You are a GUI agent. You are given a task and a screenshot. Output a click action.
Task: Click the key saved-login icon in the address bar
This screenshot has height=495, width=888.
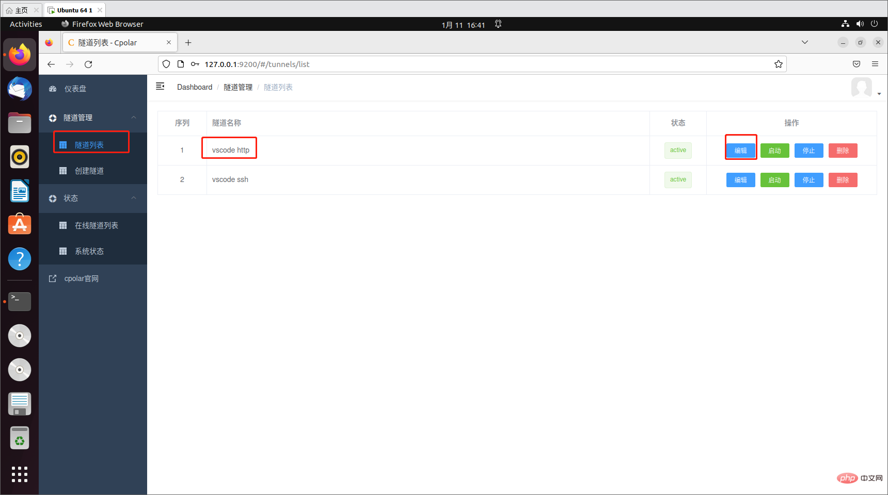(x=195, y=64)
